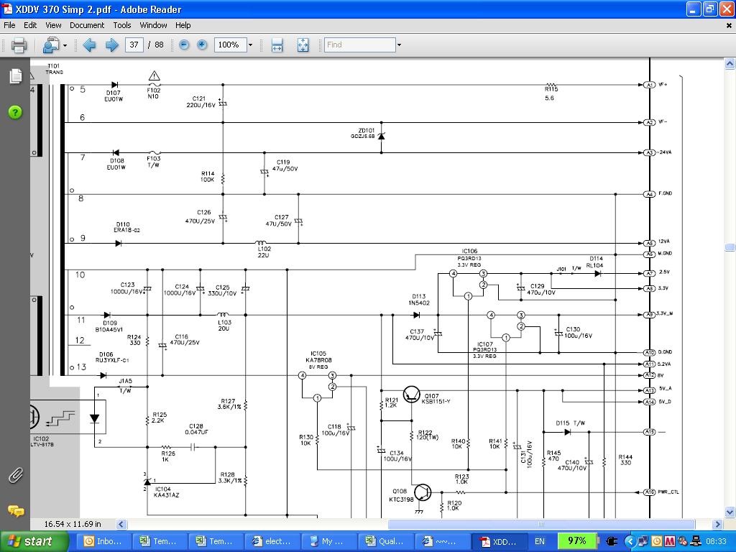Viewport: 736px width, 552px height.
Task: Open the Document menu
Action: (87, 25)
